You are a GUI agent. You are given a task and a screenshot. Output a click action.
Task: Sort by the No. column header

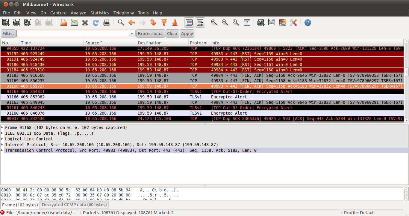tap(10, 43)
